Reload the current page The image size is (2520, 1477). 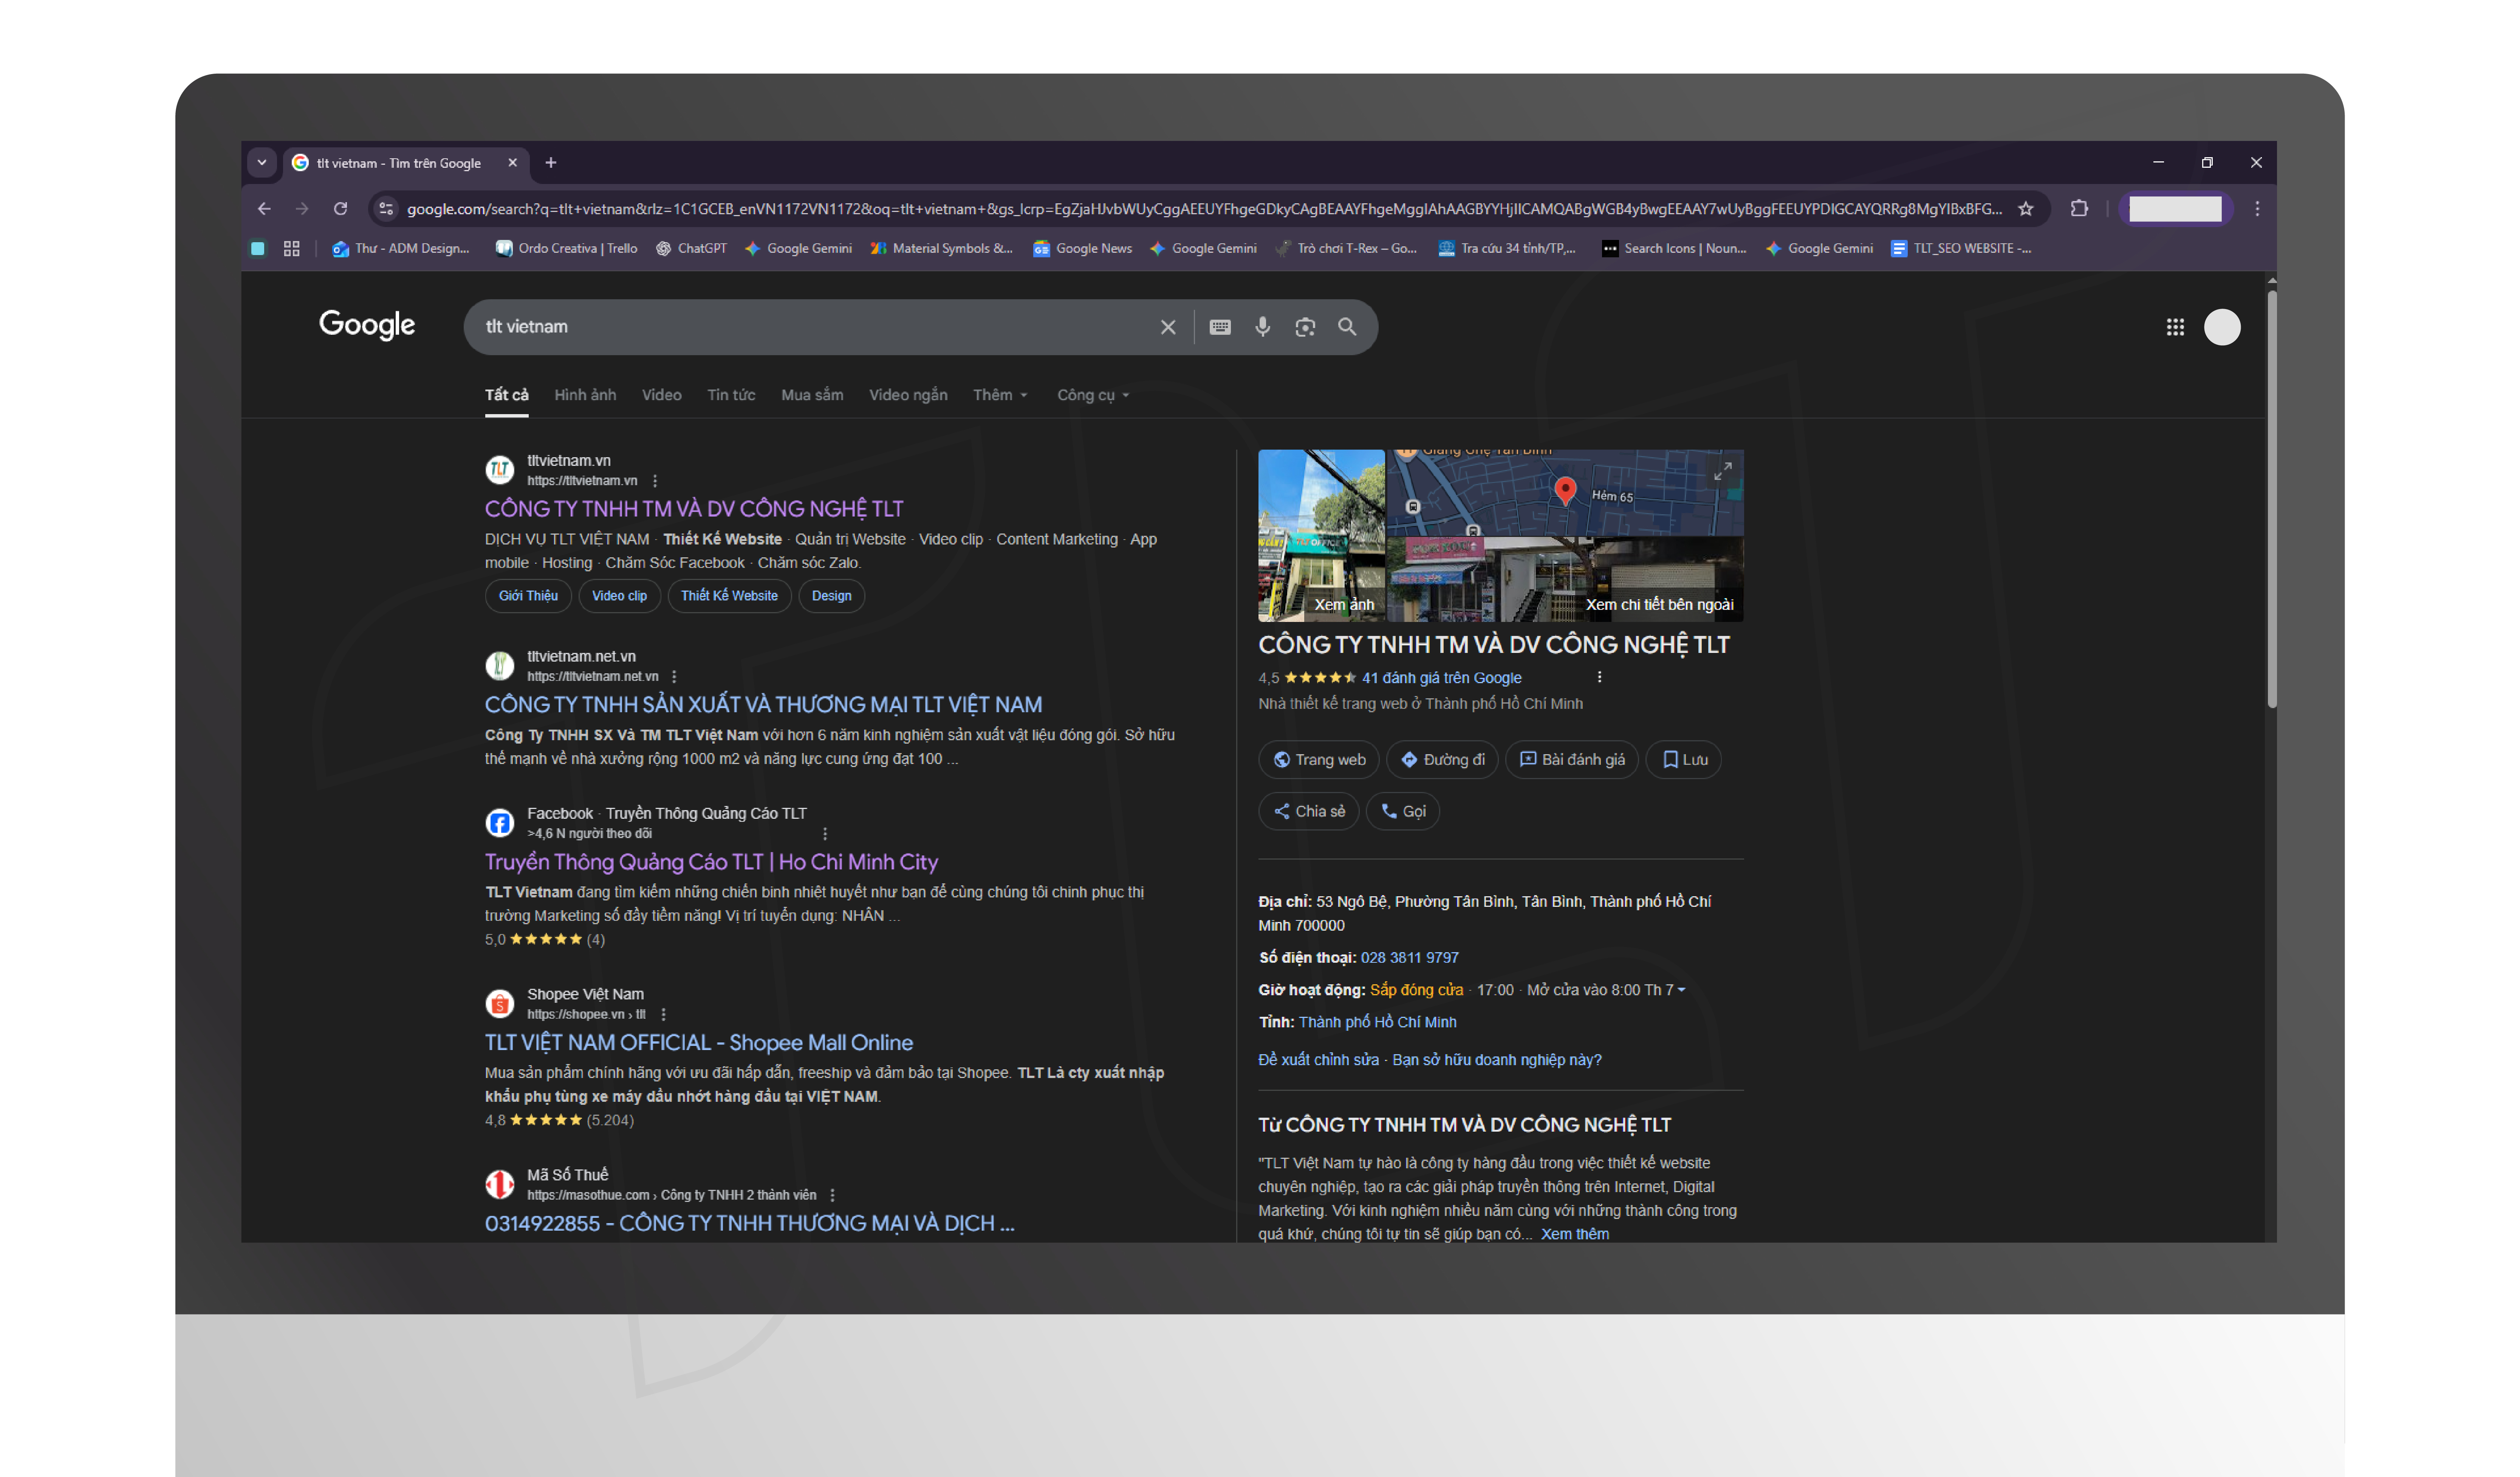[x=340, y=209]
